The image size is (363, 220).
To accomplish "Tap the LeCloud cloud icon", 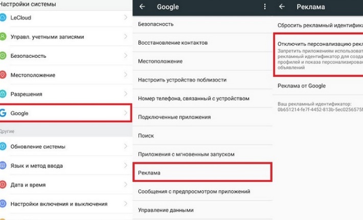I will (x=3, y=17).
